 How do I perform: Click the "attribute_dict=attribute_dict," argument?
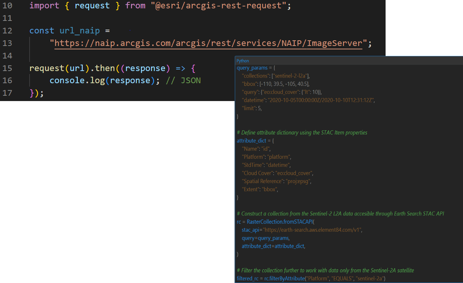(x=274, y=246)
